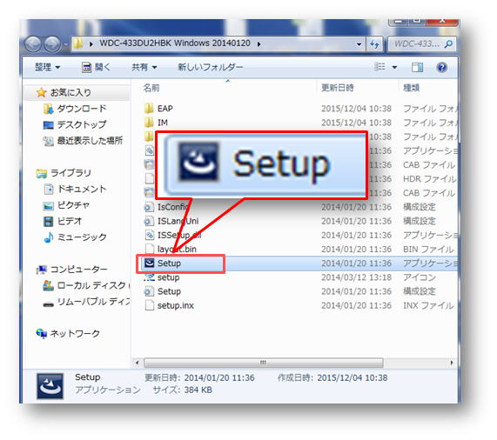Expand the address bar history dropdown
Image resolution: width=497 pixels, height=440 pixels.
click(x=359, y=44)
